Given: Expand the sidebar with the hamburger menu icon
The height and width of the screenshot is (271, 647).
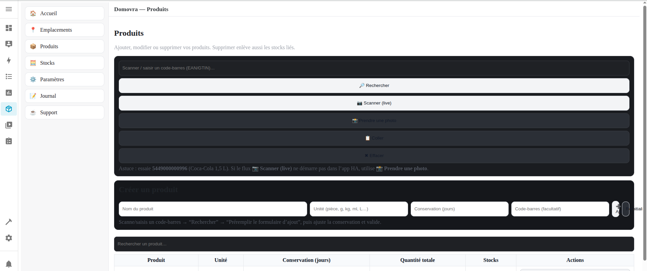Looking at the screenshot, I should [x=9, y=9].
